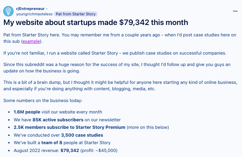Open the youngrichntasteless user profile
Image resolution: width=242 pixels, height=157 pixels.
[34, 14]
